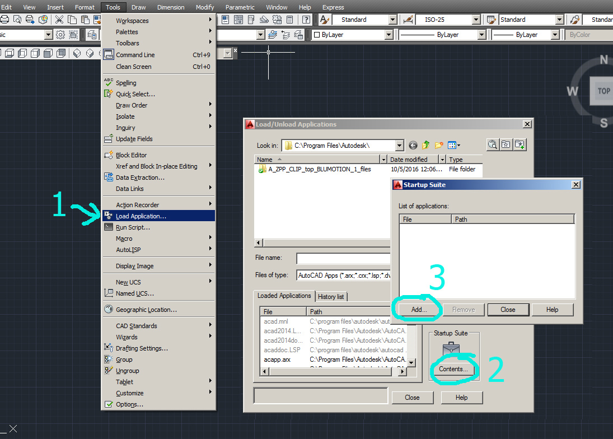Click the Help question mark icon
Image resolution: width=613 pixels, height=439 pixels.
click(306, 20)
